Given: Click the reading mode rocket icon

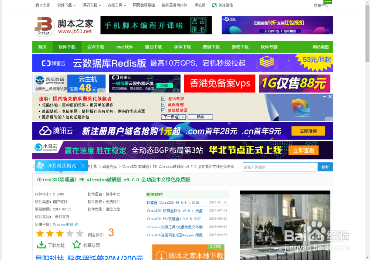Looking at the screenshot, I should tap(41, 166).
